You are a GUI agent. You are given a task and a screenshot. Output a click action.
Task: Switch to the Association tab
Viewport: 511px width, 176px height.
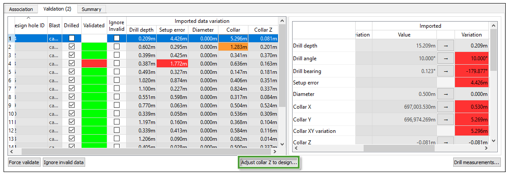click(x=21, y=9)
